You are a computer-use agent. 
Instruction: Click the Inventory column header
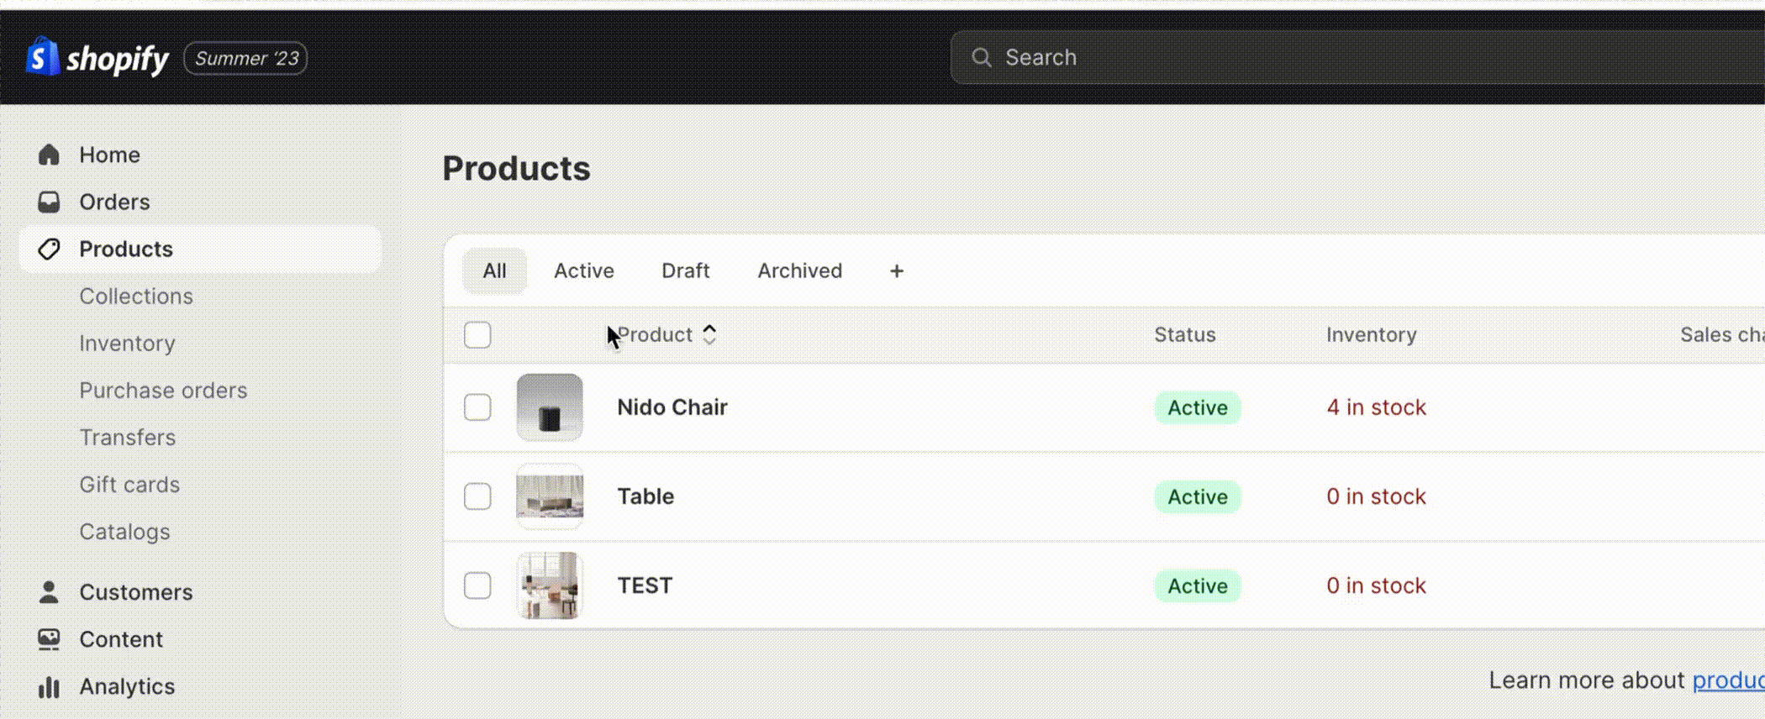pyautogui.click(x=1371, y=334)
